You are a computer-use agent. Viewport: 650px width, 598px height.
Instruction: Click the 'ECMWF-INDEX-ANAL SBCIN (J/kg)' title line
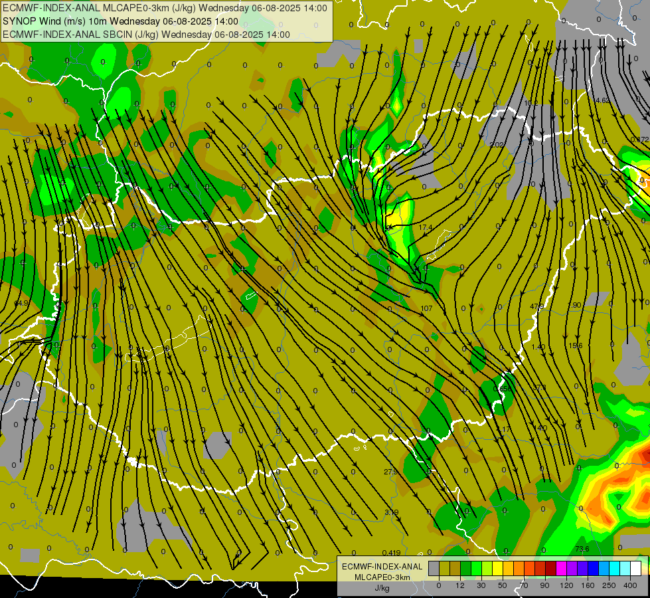pyautogui.click(x=146, y=35)
